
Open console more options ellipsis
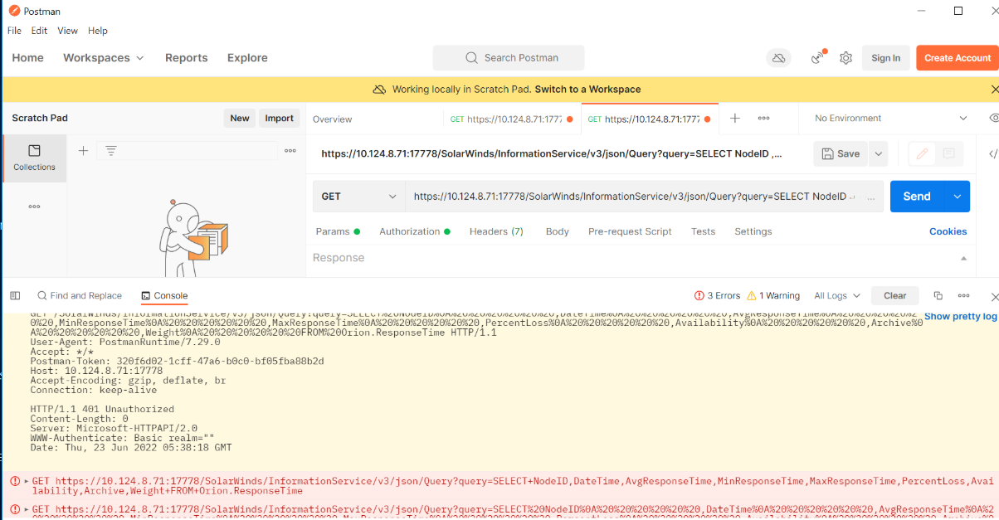click(x=963, y=295)
